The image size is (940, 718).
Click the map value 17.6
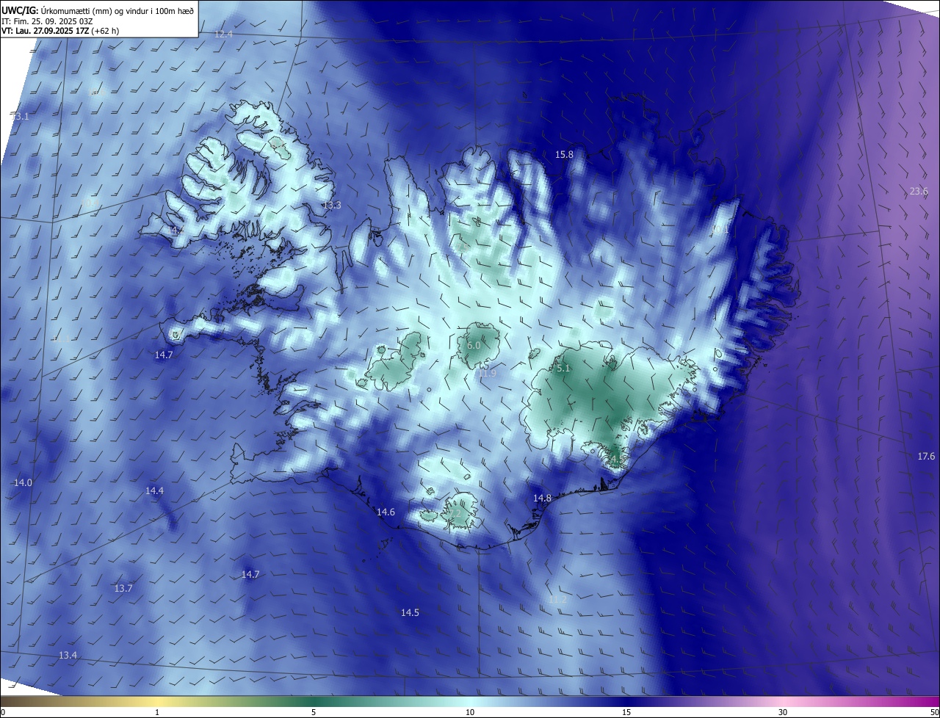(x=926, y=456)
